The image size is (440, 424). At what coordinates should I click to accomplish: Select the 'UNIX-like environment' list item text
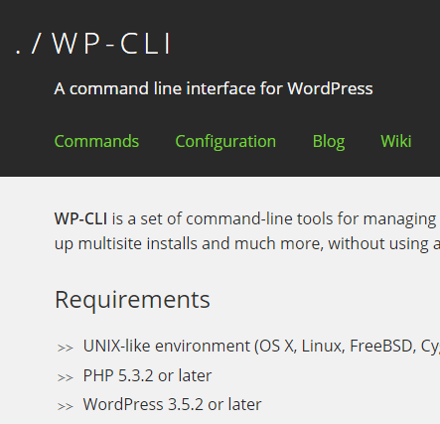pos(167,347)
